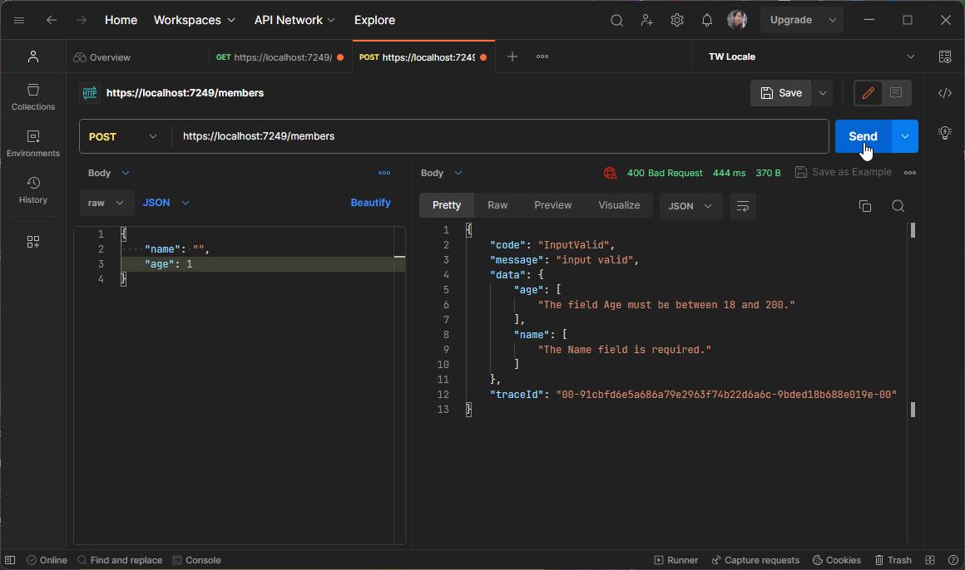The width and height of the screenshot is (965, 570).
Task: Select the Visualize response view
Action: click(619, 205)
